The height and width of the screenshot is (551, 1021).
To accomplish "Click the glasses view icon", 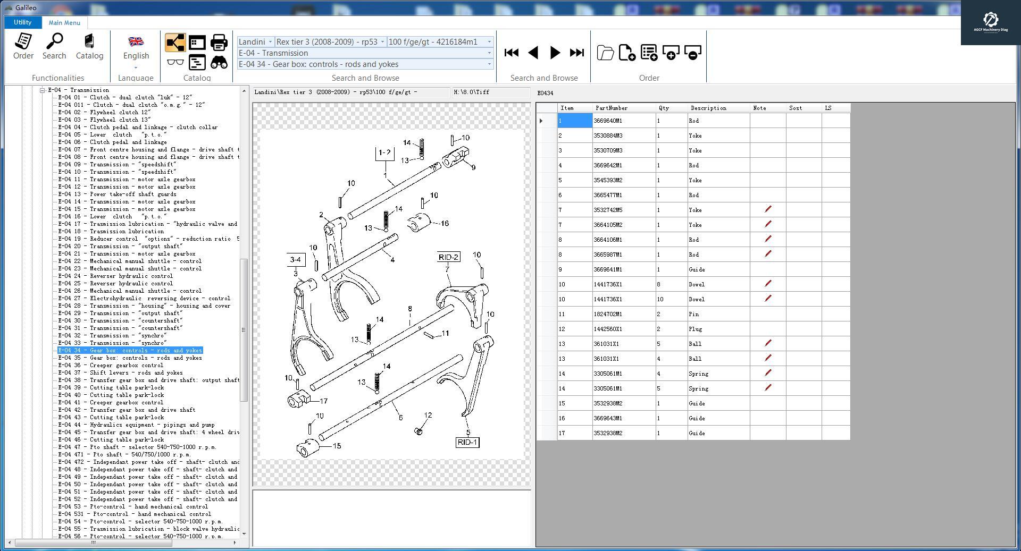I will pyautogui.click(x=175, y=62).
